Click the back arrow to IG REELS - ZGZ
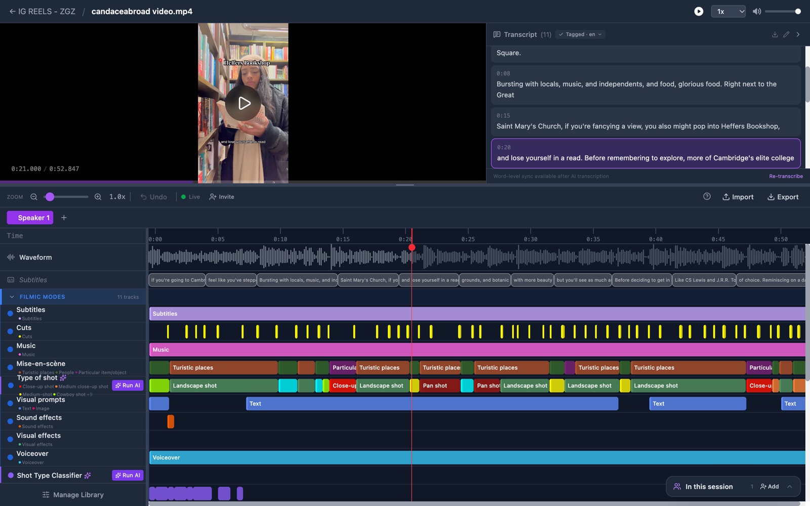The image size is (810, 506). [x=12, y=11]
